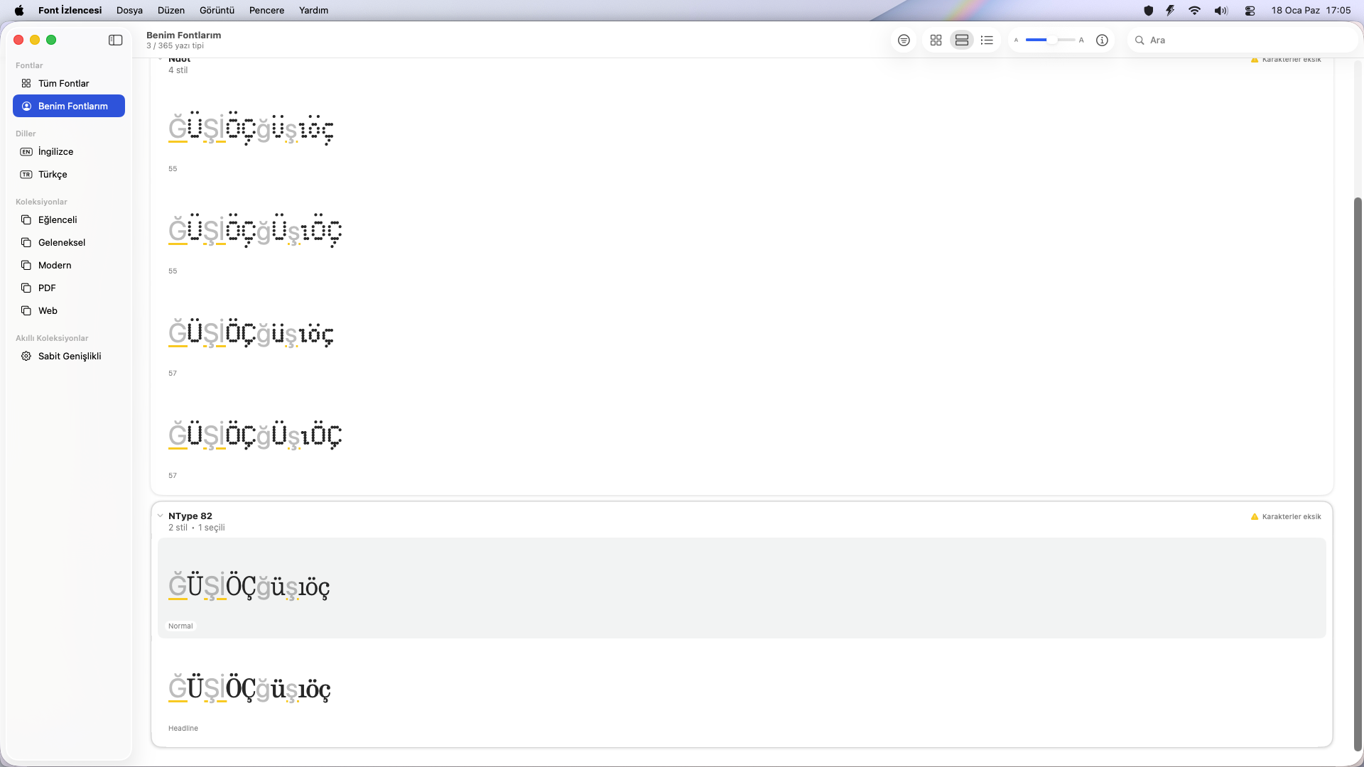Show font info panel
The width and height of the screenshot is (1364, 767).
(1102, 40)
